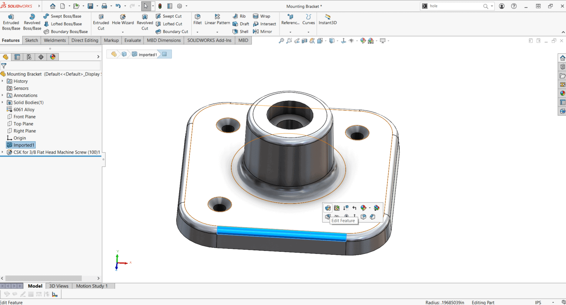The height and width of the screenshot is (305, 566).
Task: Toggle Section View in view toolbar
Action: coord(304,41)
